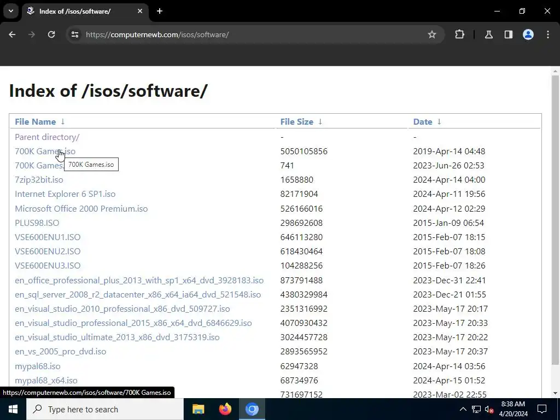Select file size 82171904
The width and height of the screenshot is (560, 420).
tap(299, 194)
